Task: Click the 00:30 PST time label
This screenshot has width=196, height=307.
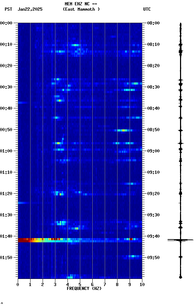Action: pos(6,87)
